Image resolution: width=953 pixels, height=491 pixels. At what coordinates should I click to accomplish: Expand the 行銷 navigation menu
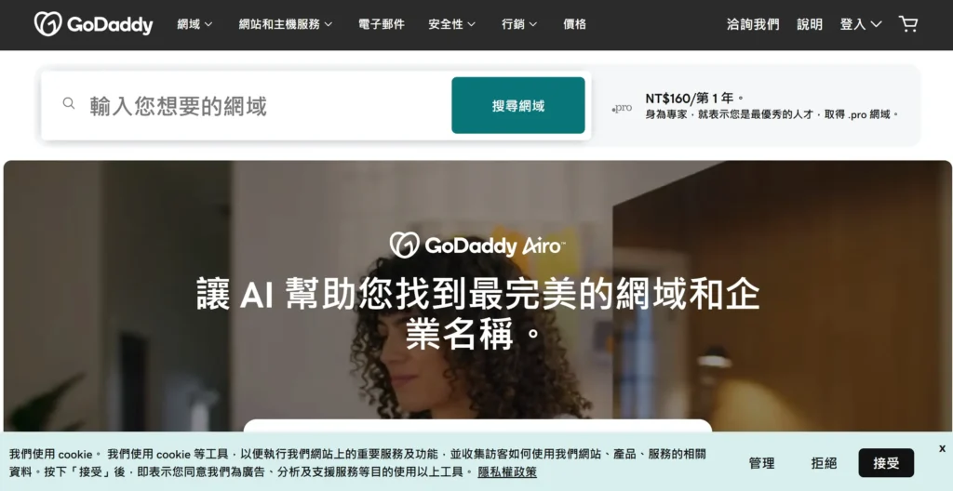click(519, 24)
